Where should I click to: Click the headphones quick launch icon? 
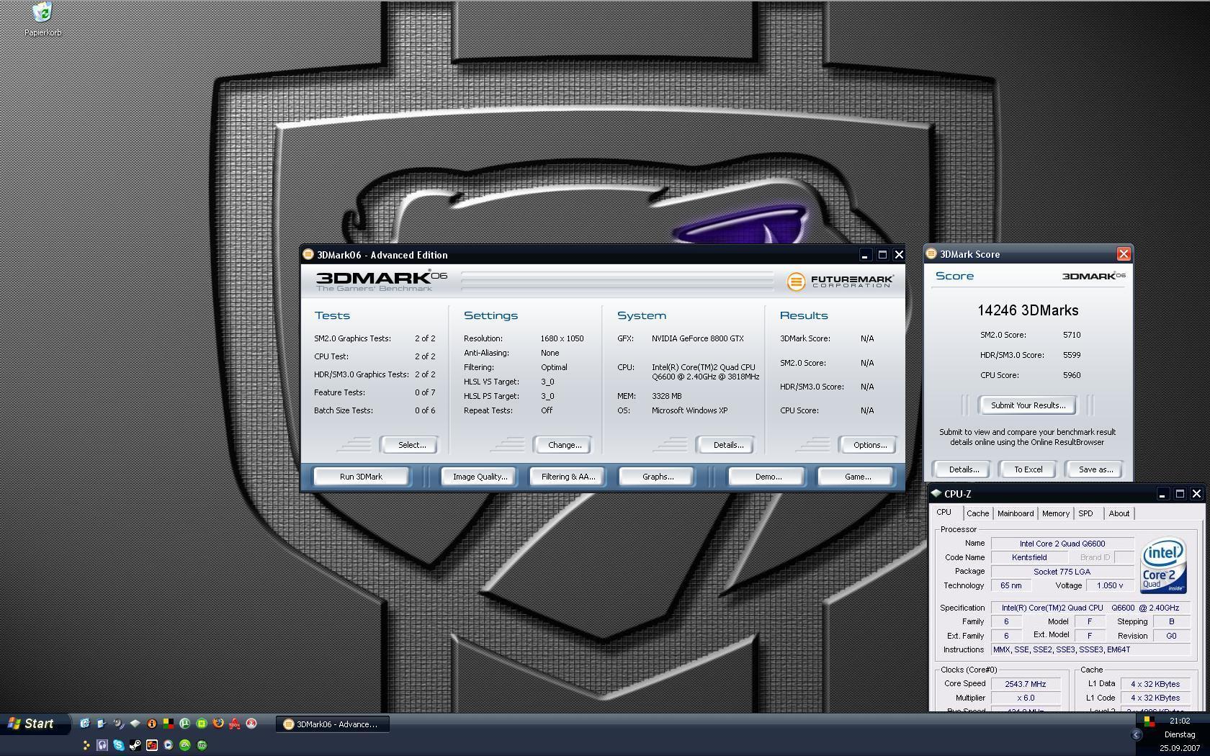click(x=102, y=745)
